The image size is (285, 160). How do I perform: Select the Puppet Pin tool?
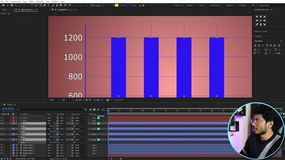pos(69,5)
